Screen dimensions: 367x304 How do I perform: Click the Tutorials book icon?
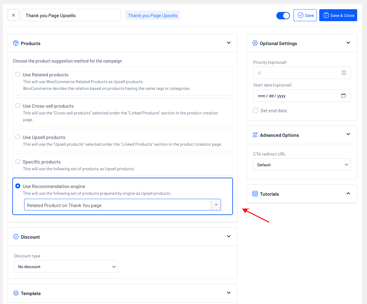tap(255, 194)
